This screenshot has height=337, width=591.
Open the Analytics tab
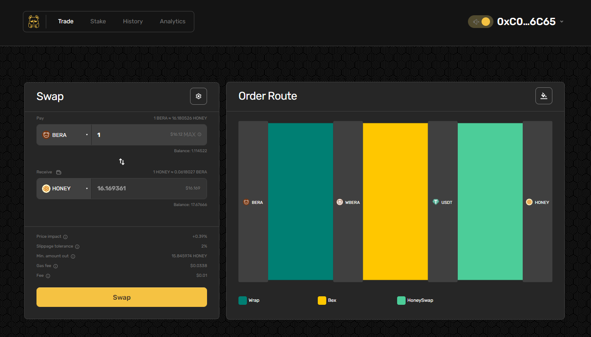click(x=172, y=21)
